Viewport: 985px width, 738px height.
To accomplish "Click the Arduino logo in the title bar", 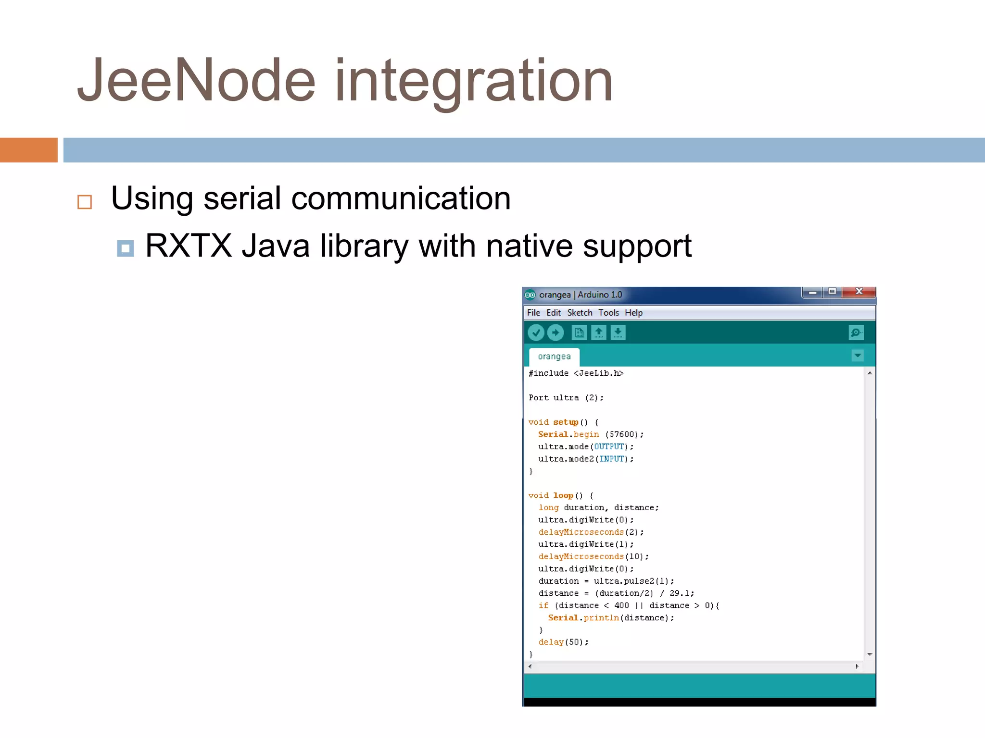I will pos(530,295).
